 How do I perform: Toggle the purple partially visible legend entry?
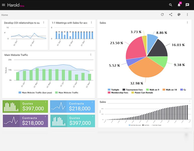click(x=183, y=90)
